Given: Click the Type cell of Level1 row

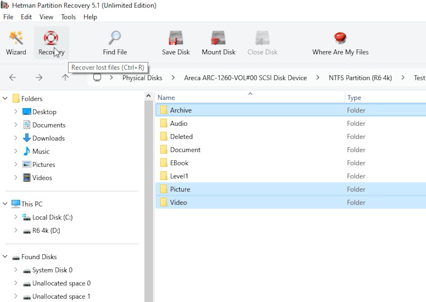Looking at the screenshot, I should click(356, 176).
